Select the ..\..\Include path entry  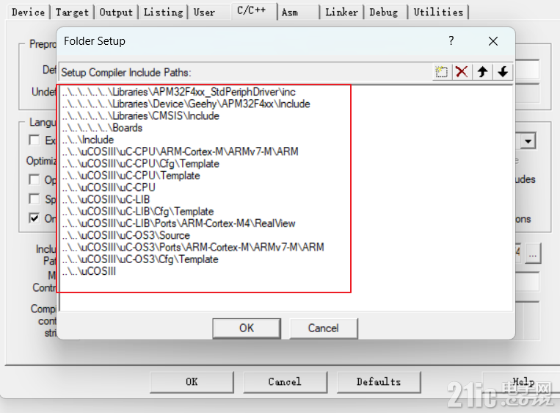(88, 140)
